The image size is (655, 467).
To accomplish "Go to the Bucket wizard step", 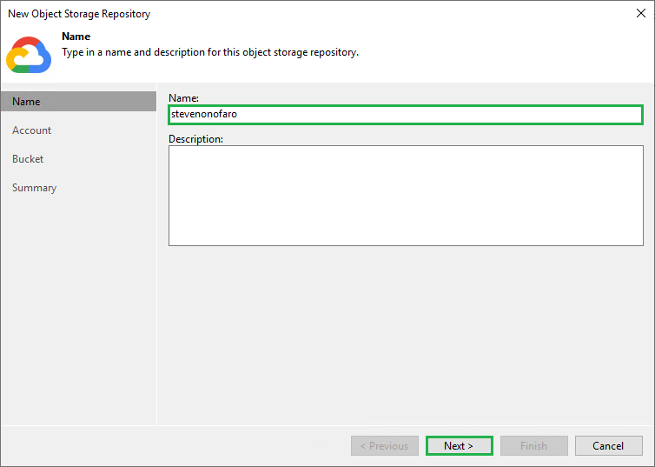I will pos(28,159).
